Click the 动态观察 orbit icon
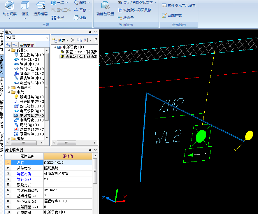The height and width of the screenshot is (214, 258). [10, 5]
